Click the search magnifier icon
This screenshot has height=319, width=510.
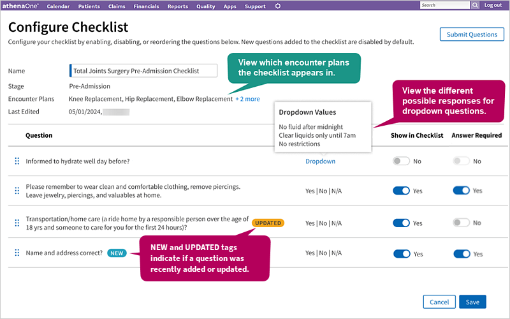click(475, 5)
